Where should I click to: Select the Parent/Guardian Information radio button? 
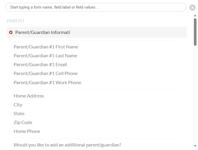point(11,32)
